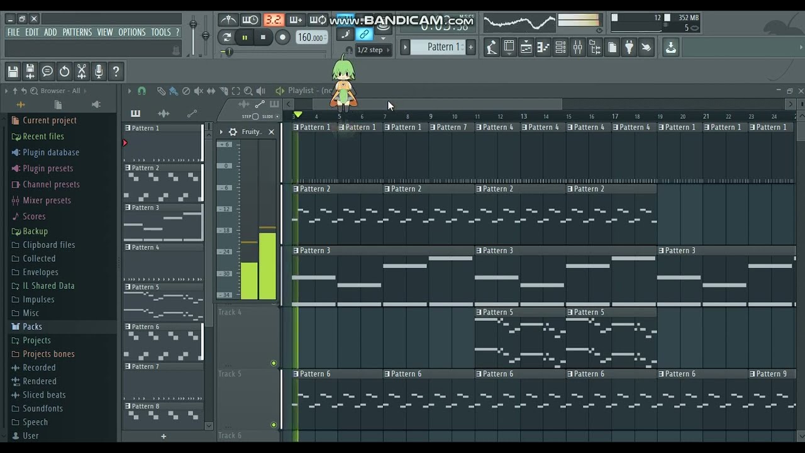Click the help question mark icon
The image size is (805, 453).
pos(116,72)
